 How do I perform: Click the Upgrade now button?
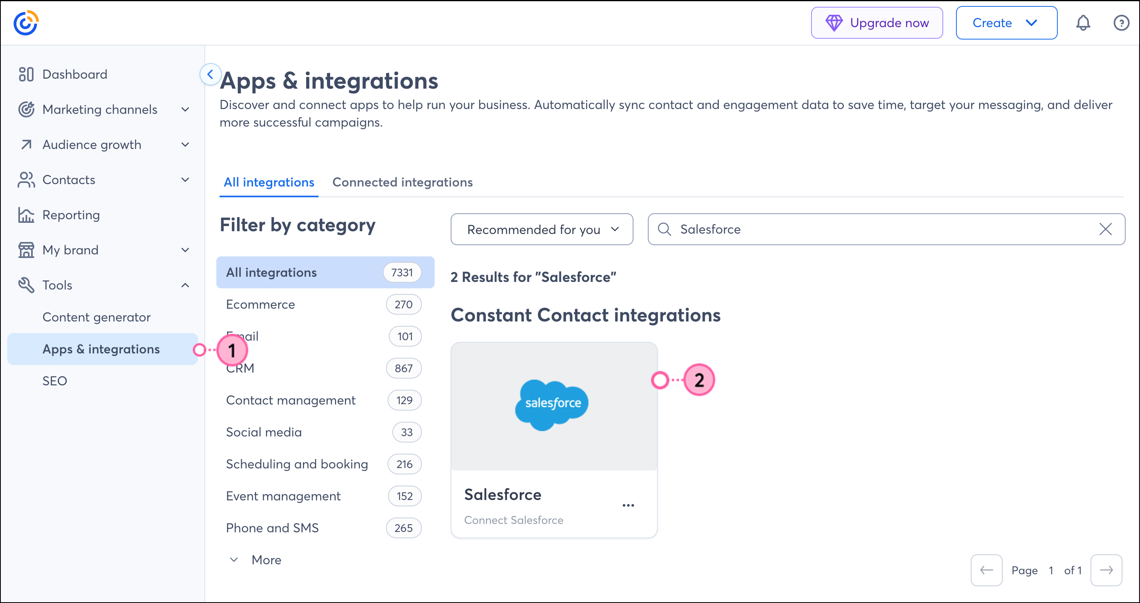click(x=877, y=23)
